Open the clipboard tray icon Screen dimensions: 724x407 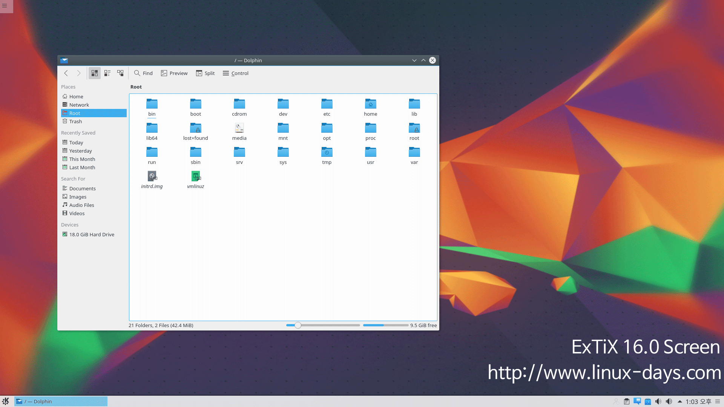[x=627, y=401]
